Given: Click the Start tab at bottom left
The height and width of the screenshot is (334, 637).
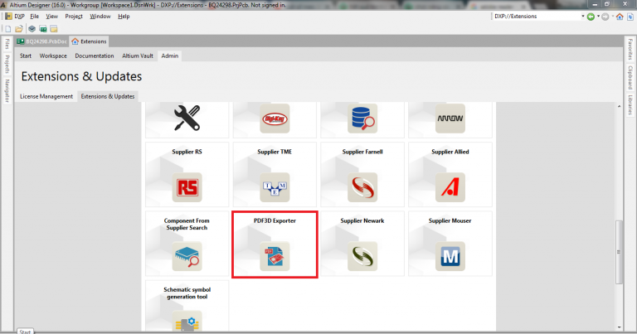Looking at the screenshot, I should pyautogui.click(x=25, y=332).
